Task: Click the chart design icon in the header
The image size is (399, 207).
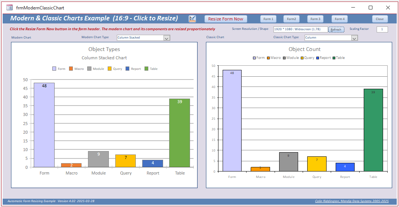Action: (192, 19)
